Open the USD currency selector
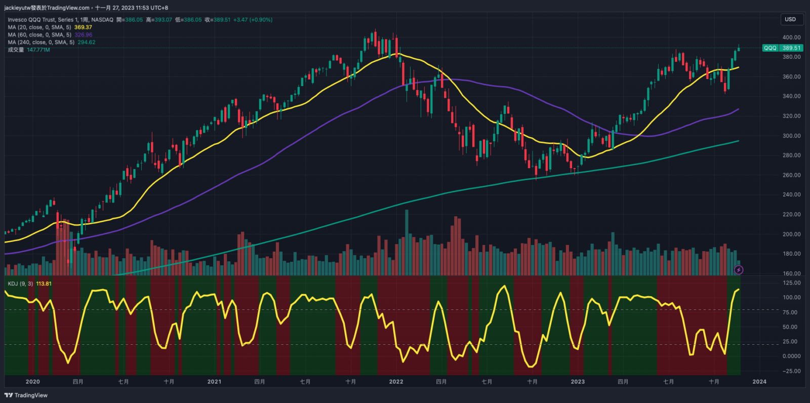This screenshot has width=810, height=403. (790, 19)
